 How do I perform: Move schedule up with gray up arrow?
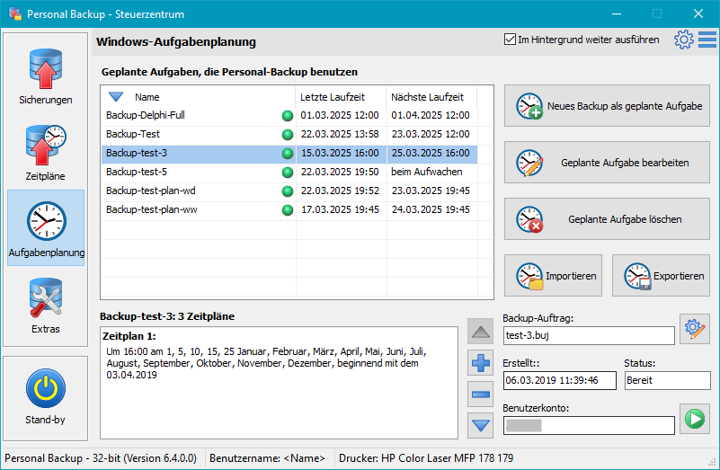pos(480,332)
